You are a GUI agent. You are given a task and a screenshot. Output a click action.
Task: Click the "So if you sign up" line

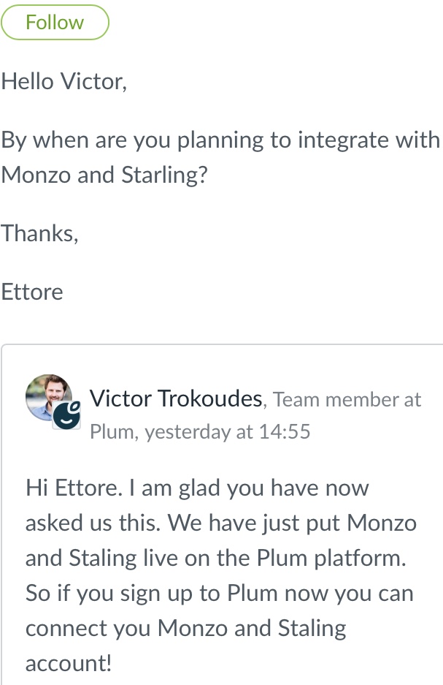point(220,594)
